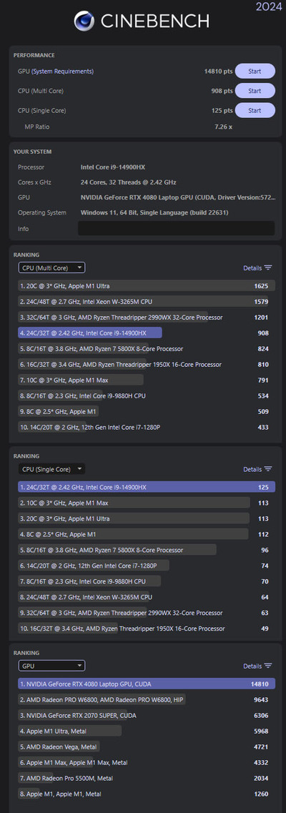Click the filter icon beside GPU ranking Details
286x813 pixels.
pyautogui.click(x=268, y=666)
